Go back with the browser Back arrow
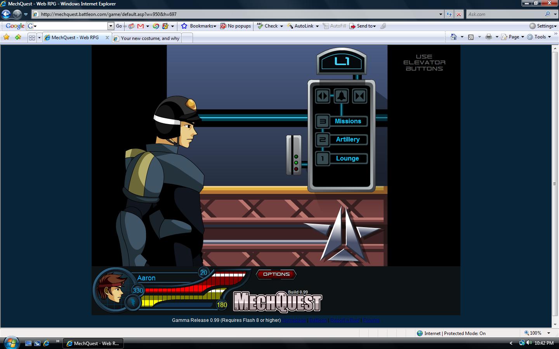The image size is (559, 349). click(6, 14)
